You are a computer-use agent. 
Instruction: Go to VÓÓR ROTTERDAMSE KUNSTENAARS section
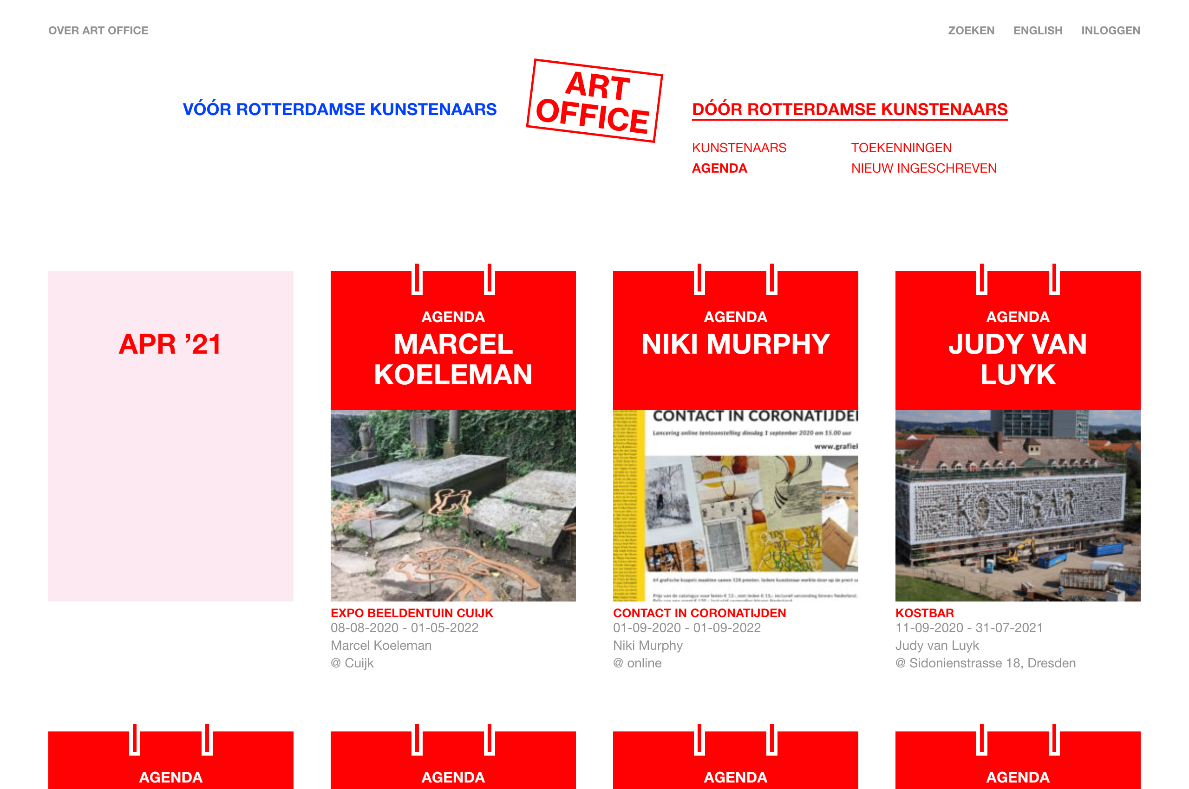coord(340,109)
